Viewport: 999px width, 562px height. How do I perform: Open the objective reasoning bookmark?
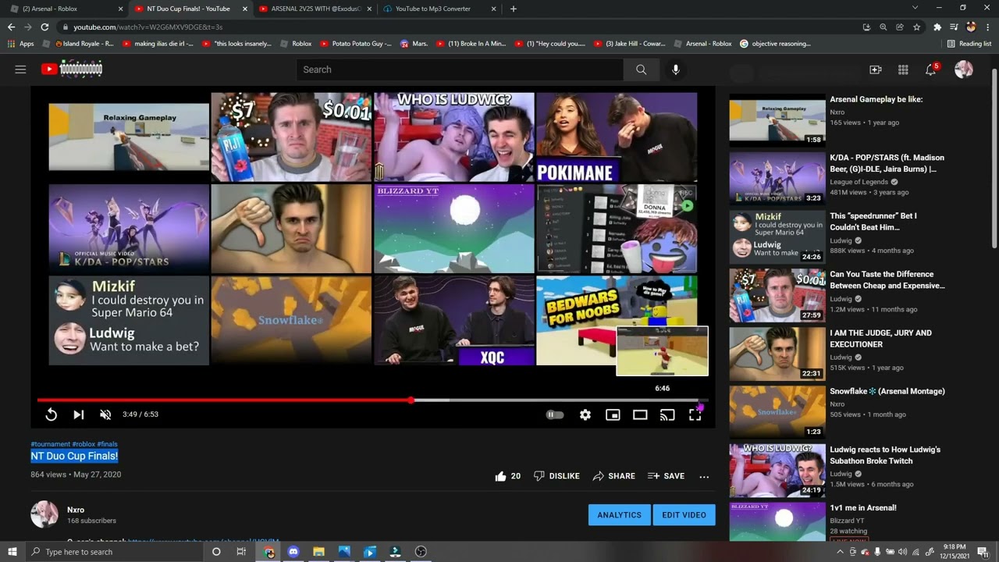pyautogui.click(x=775, y=44)
